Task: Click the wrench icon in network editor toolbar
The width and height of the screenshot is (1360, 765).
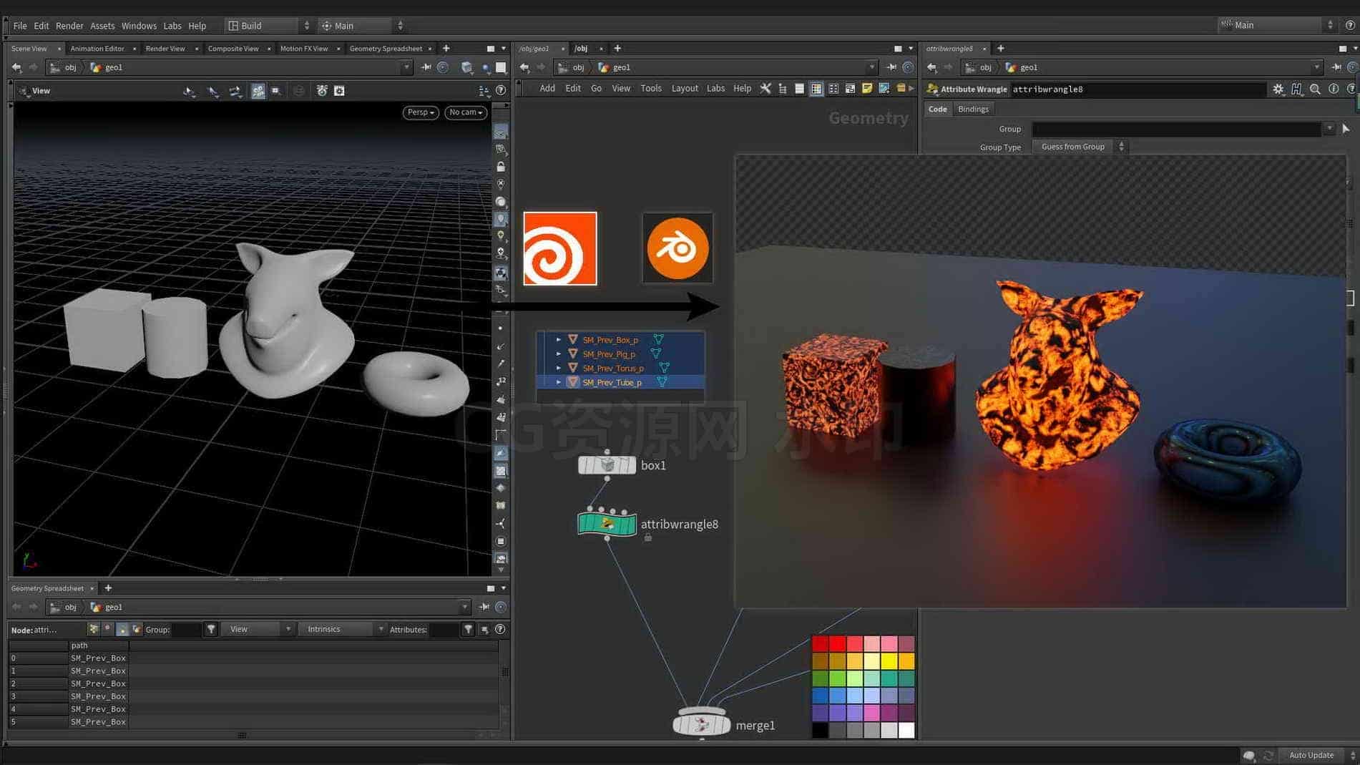Action: click(x=765, y=89)
